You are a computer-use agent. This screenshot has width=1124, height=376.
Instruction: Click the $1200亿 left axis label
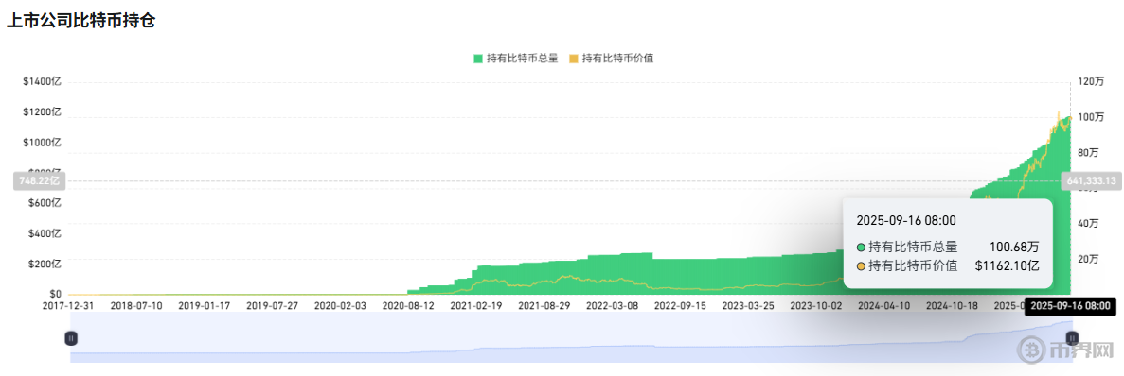click(x=43, y=112)
